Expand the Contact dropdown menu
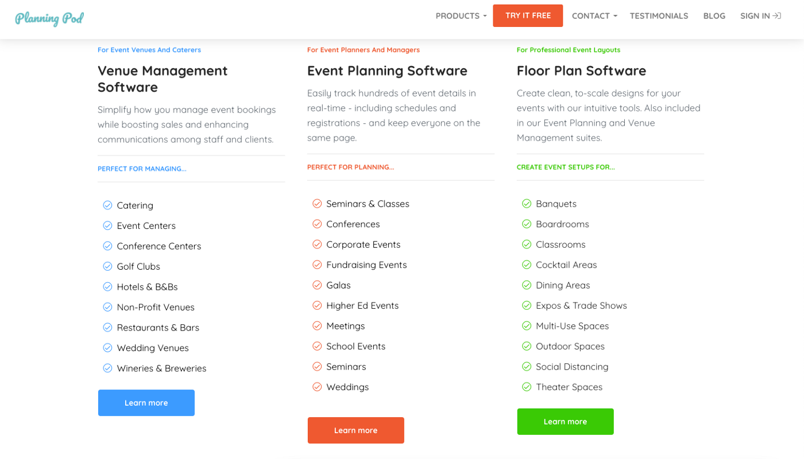This screenshot has height=459, width=804. pos(594,16)
